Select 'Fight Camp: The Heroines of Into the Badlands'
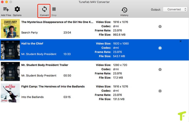189x122 pixels. [x=53, y=87]
